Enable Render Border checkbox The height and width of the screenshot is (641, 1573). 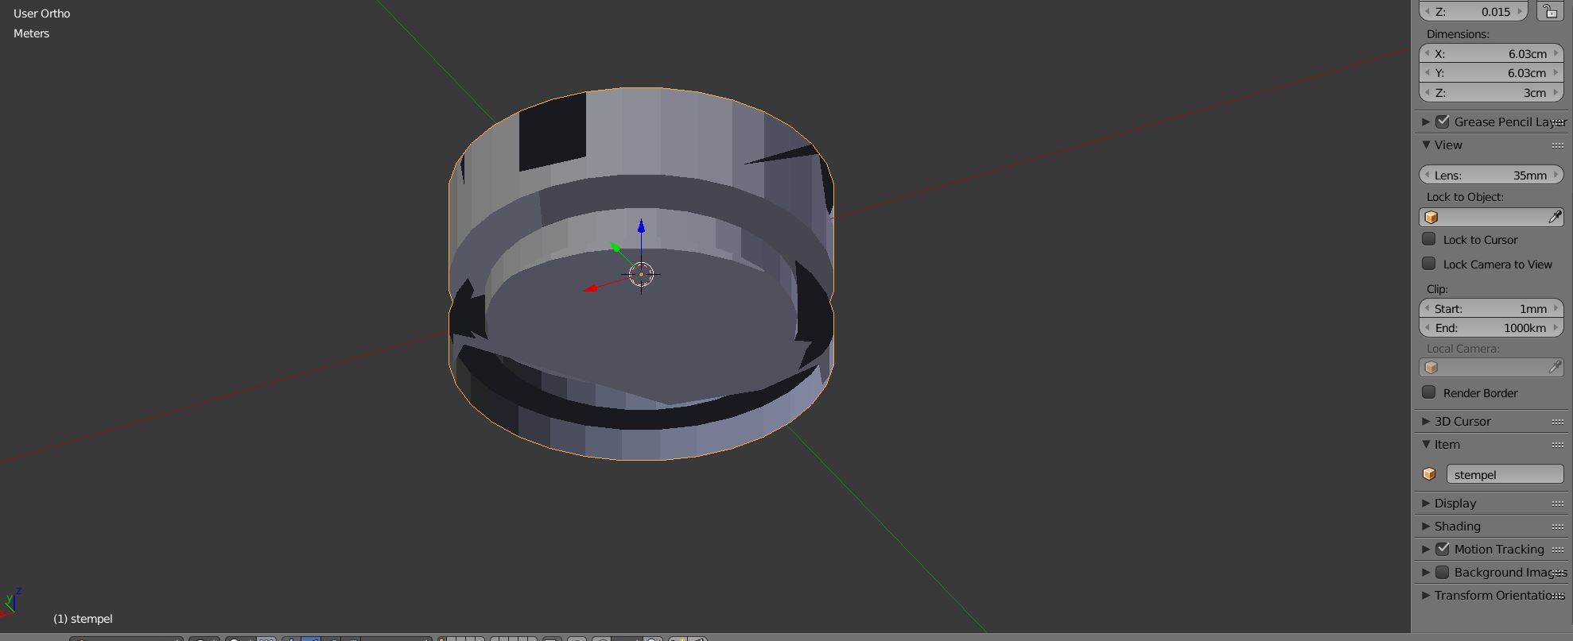[1429, 392]
